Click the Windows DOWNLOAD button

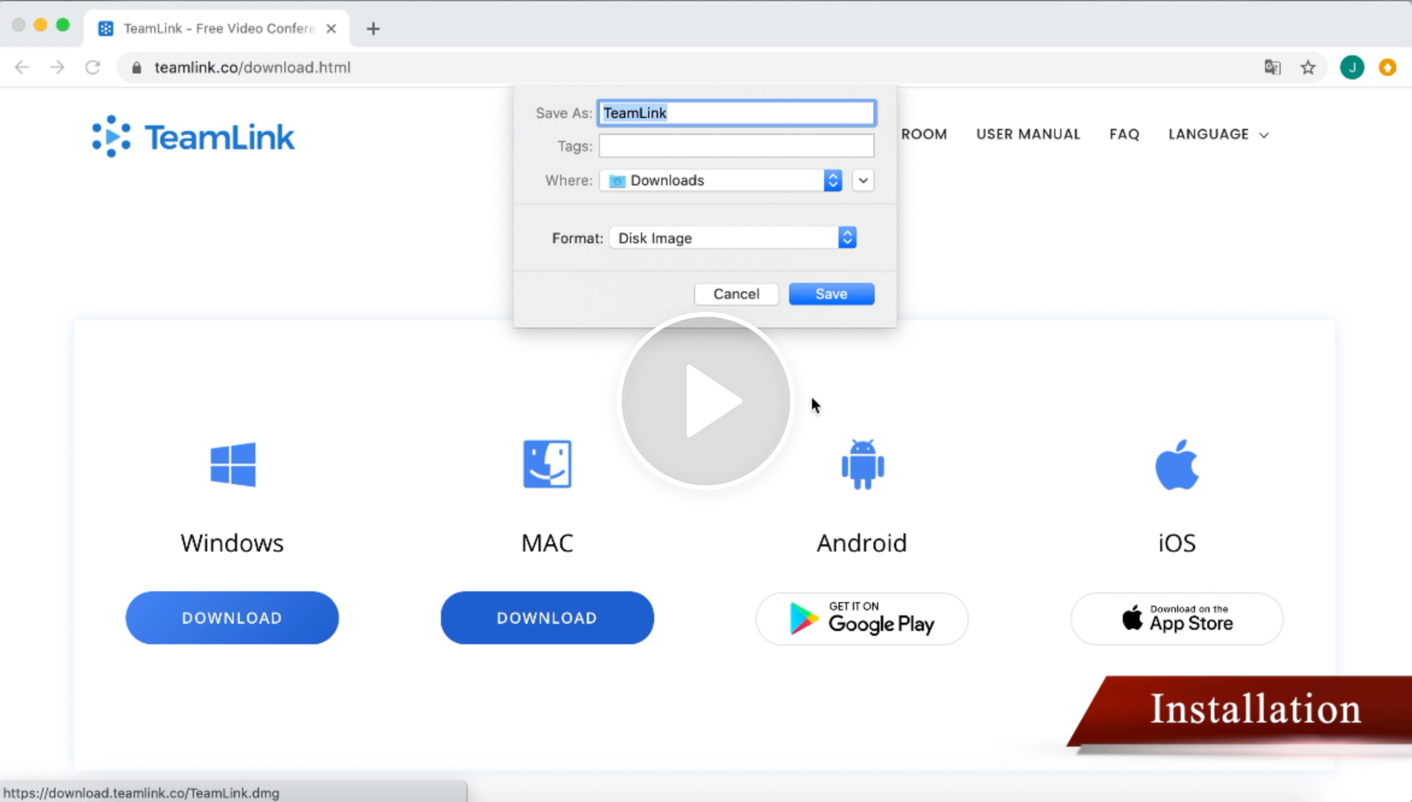click(232, 618)
